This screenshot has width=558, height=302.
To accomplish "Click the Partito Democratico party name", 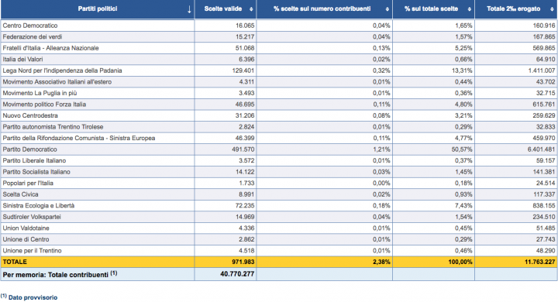I will (x=30, y=149).
